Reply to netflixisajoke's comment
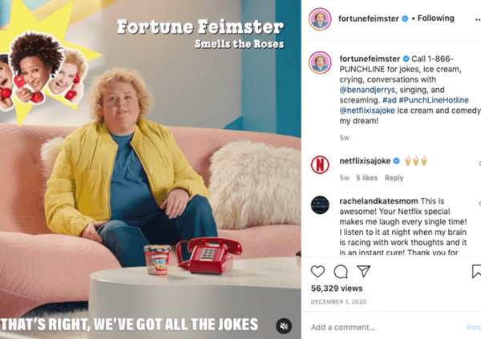The height and width of the screenshot is (339, 481). pos(394,178)
